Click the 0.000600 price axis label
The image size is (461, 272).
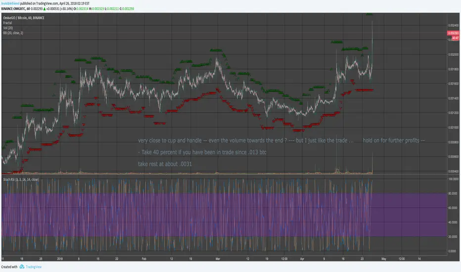[x=454, y=157]
